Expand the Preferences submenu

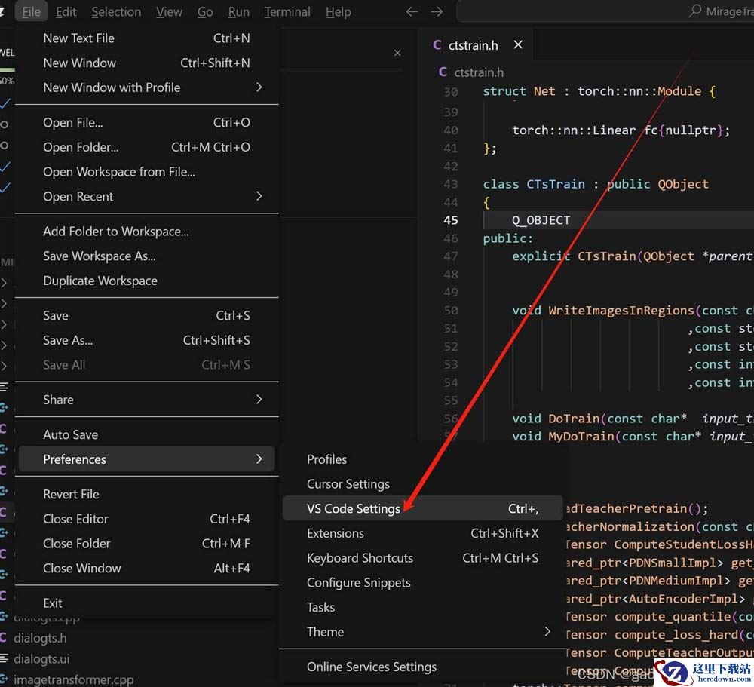click(x=147, y=459)
